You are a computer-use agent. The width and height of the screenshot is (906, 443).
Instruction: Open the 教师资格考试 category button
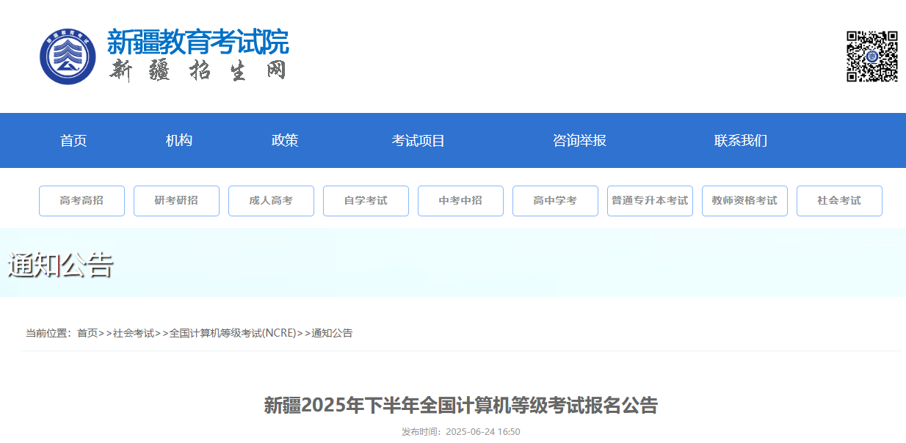pyautogui.click(x=744, y=201)
